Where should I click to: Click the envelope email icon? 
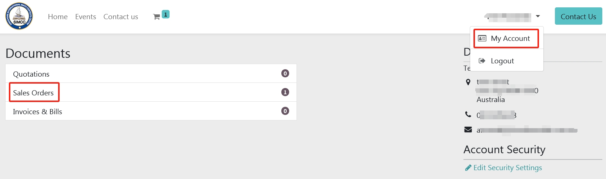(468, 130)
